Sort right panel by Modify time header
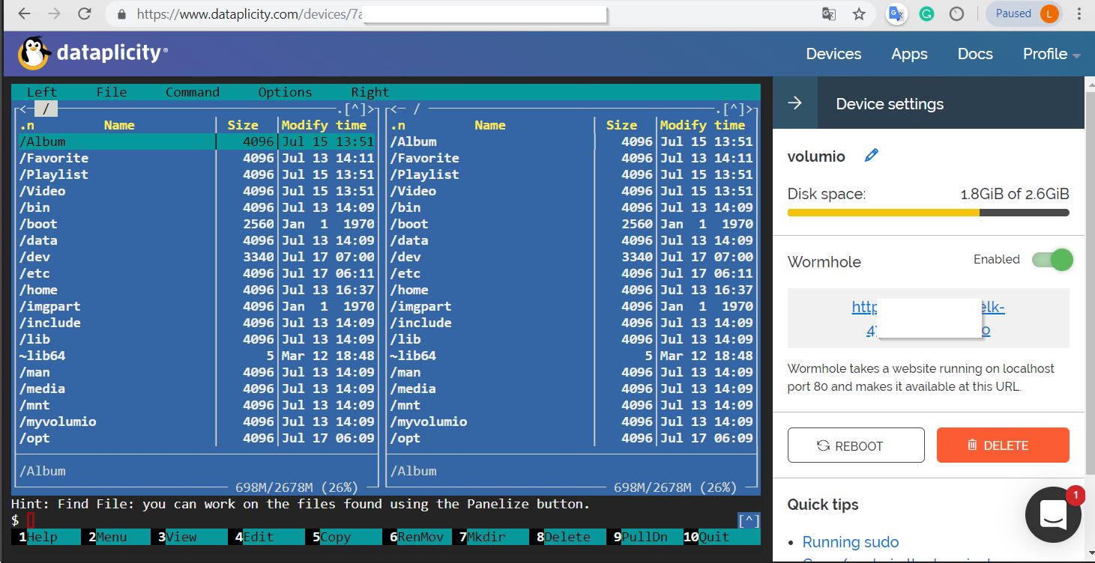This screenshot has height=563, width=1095. pos(702,125)
